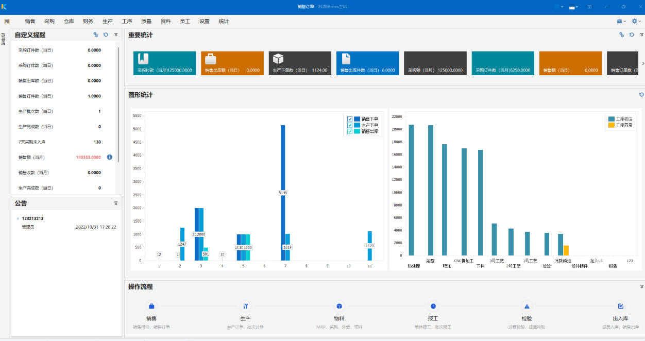Collapse the 自定义提醒 panel
The height and width of the screenshot is (341, 645).
coord(116,35)
